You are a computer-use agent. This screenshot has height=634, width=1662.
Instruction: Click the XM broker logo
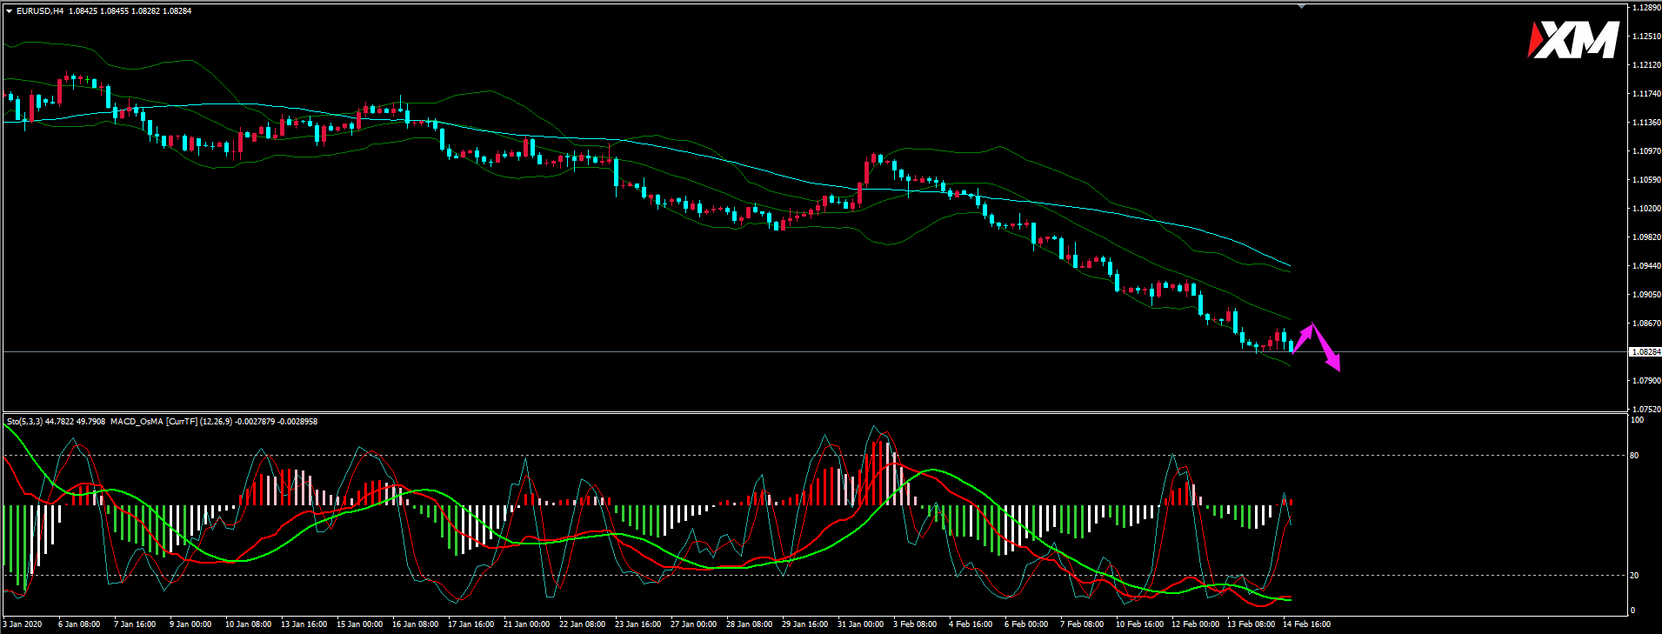(1572, 41)
